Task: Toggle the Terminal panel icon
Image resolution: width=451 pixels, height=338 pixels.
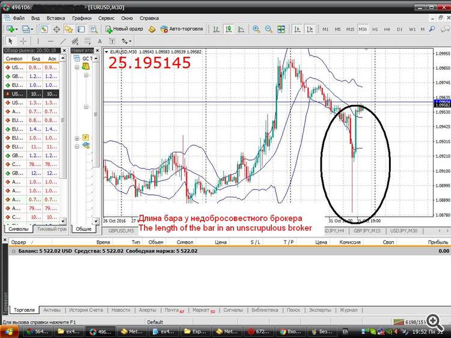Action: click(x=81, y=29)
